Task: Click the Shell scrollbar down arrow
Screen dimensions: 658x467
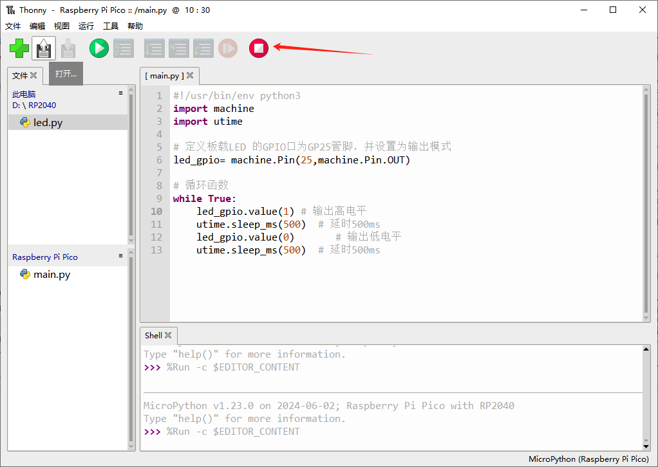Action: coord(646,447)
